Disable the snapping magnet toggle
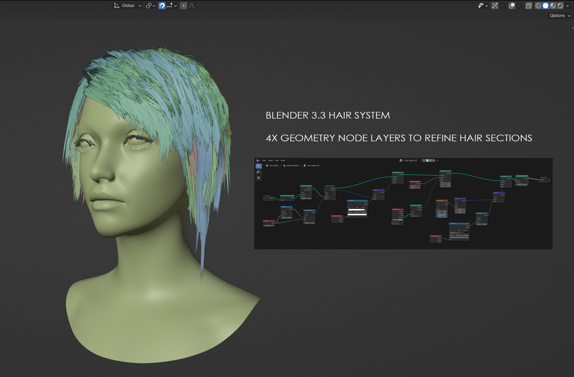Screen dimensions: 574x377 coord(161,5)
